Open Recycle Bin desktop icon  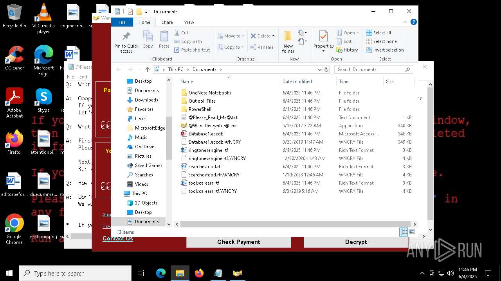(14, 16)
